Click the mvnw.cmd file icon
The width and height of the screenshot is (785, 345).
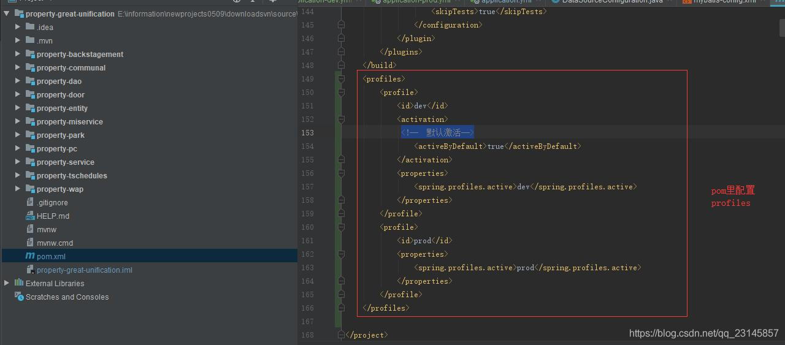(30, 243)
